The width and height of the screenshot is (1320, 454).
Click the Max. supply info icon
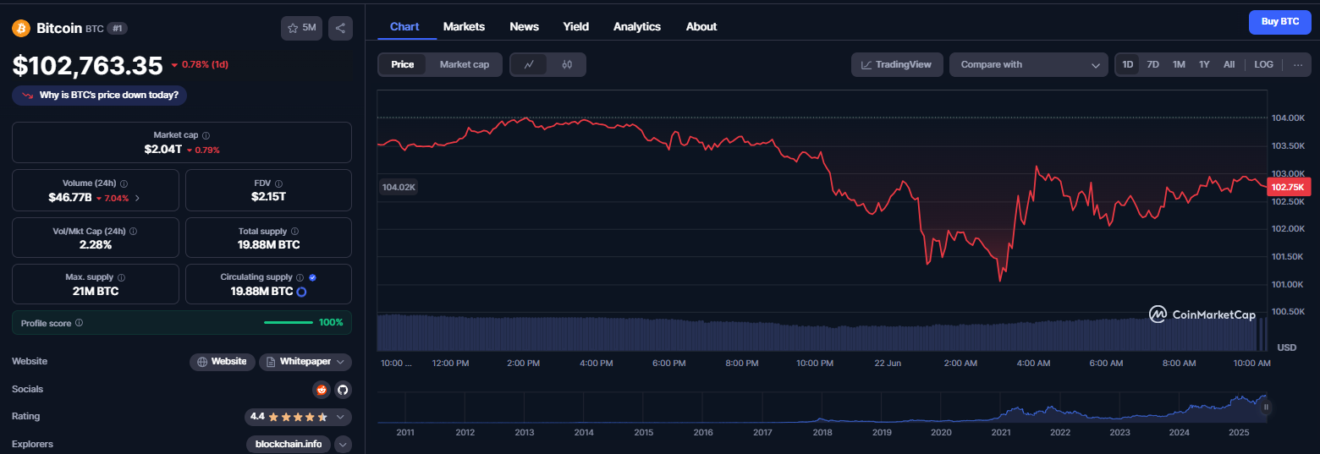coord(121,277)
